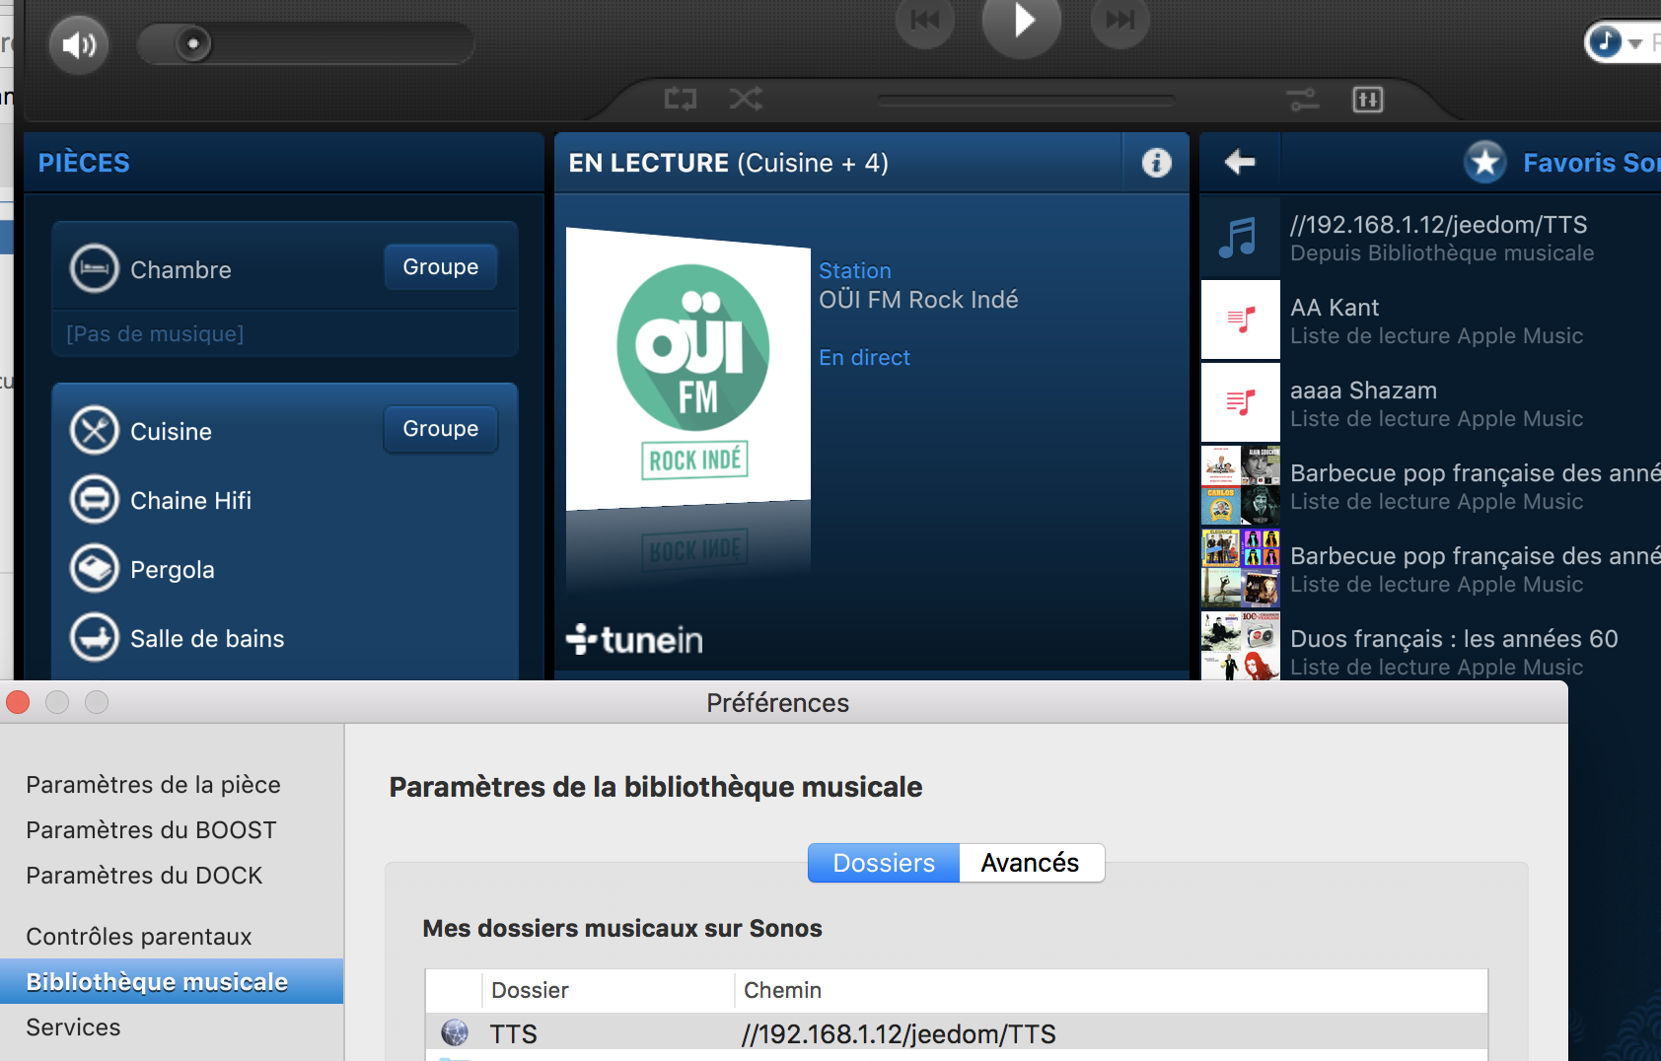This screenshot has width=1661, height=1061.
Task: Mute the volume with the speaker icon
Action: tap(79, 44)
